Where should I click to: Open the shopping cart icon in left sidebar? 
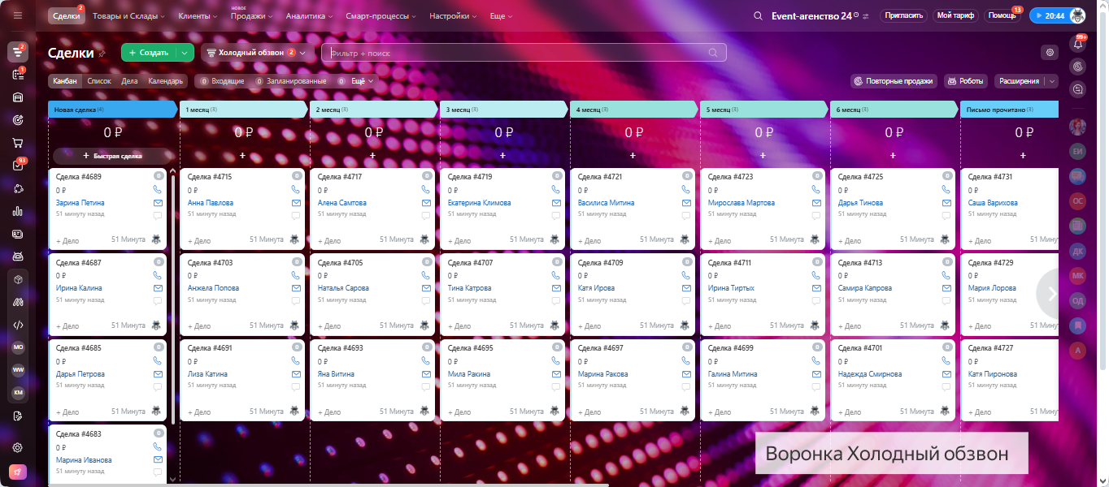[x=18, y=143]
